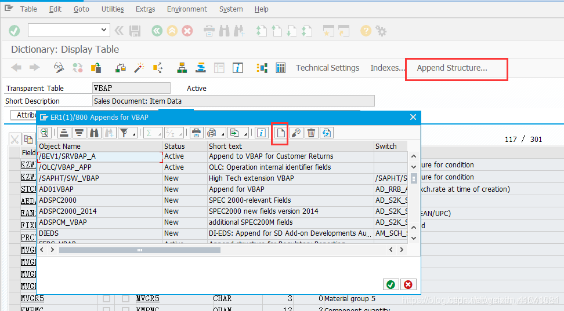The height and width of the screenshot is (311, 564).
Task: Open the Edit menu
Action: 55,9
